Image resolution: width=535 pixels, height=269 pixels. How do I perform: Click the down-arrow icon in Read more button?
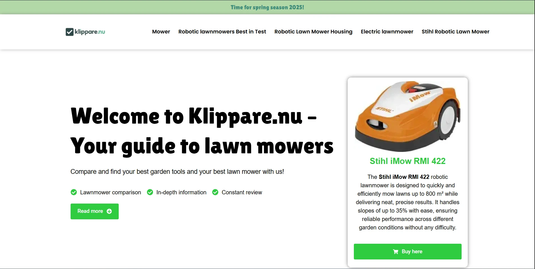pos(109,211)
